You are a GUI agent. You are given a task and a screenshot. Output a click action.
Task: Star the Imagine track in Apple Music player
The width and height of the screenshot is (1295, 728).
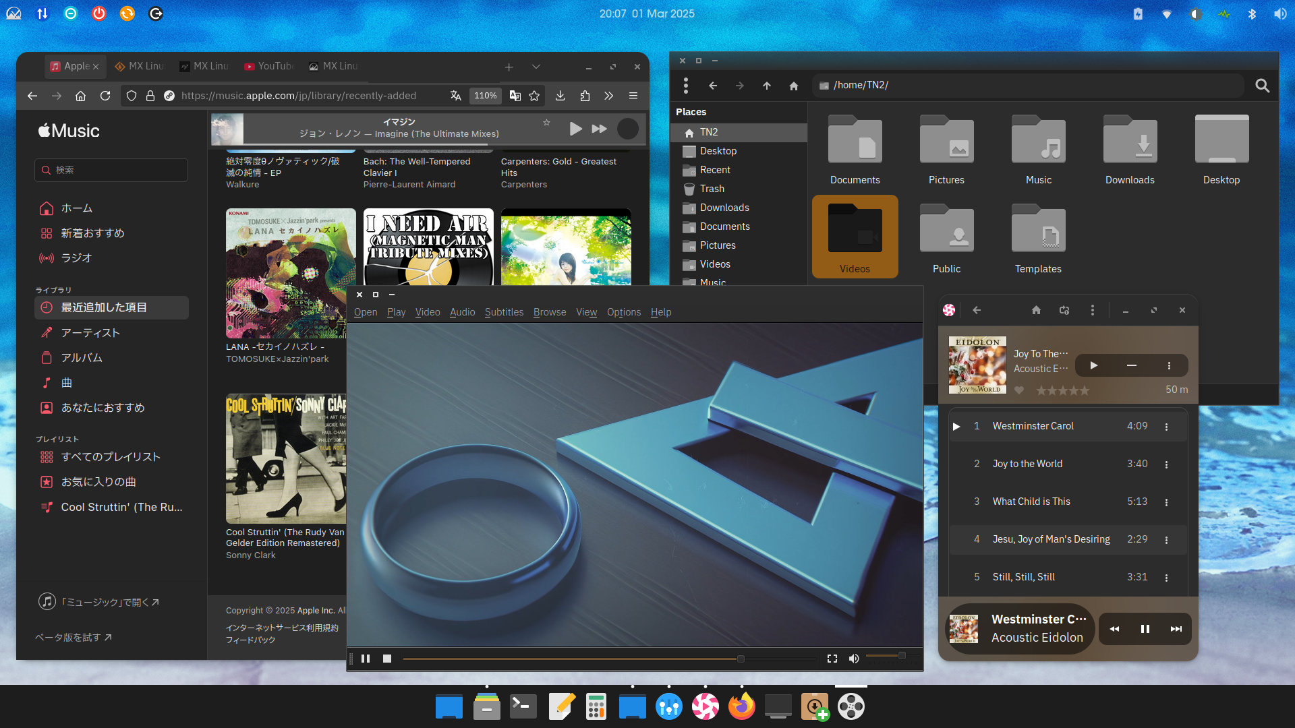point(546,123)
